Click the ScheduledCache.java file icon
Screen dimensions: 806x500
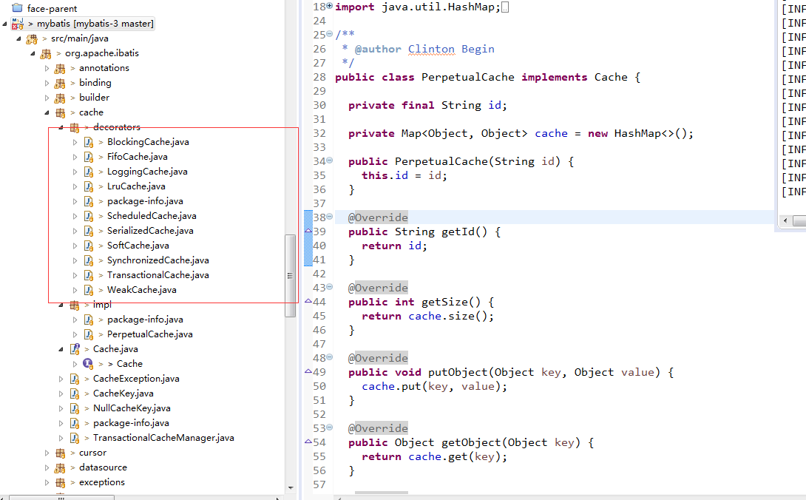pos(89,217)
